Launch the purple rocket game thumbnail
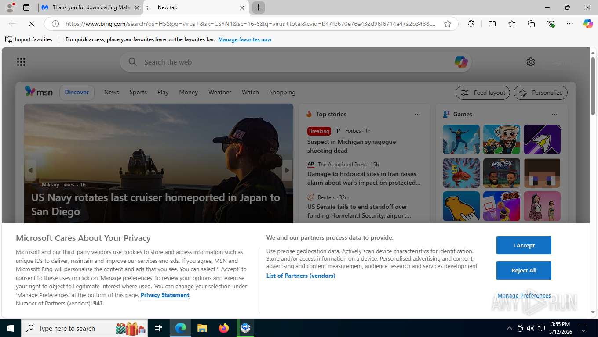The height and width of the screenshot is (337, 598). click(x=542, y=140)
